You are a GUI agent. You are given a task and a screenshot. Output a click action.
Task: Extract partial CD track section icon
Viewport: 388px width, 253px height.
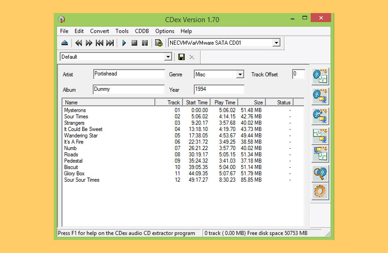click(x=320, y=116)
